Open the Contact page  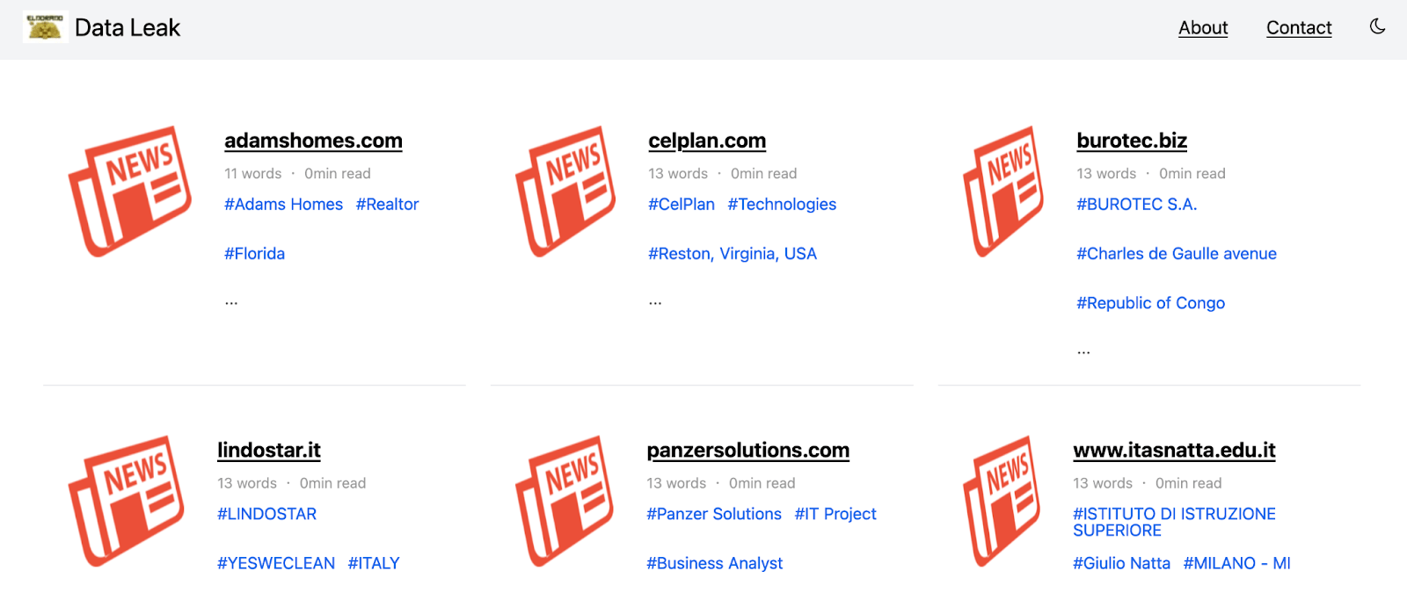coord(1299,28)
